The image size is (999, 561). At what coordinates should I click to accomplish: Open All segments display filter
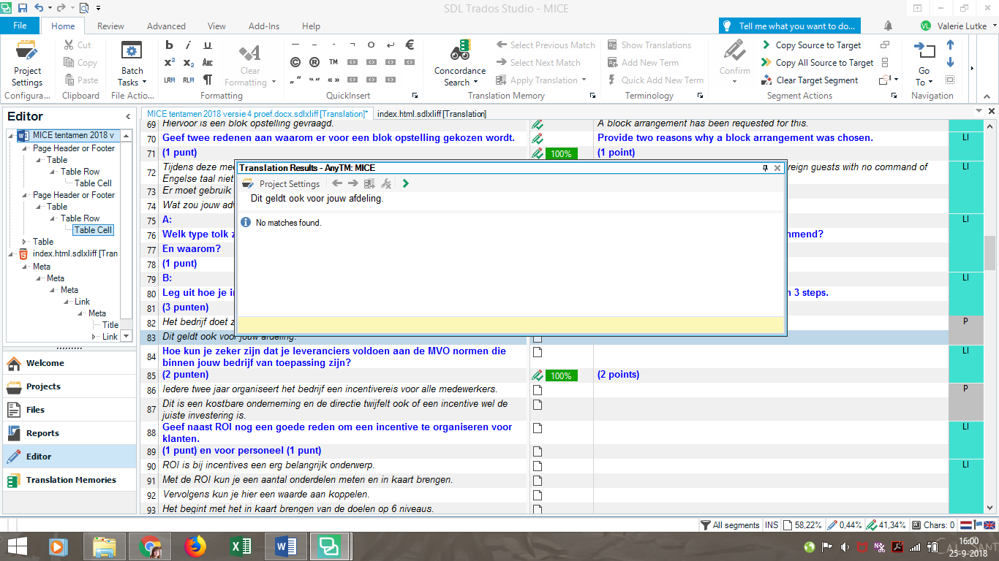pos(730,525)
